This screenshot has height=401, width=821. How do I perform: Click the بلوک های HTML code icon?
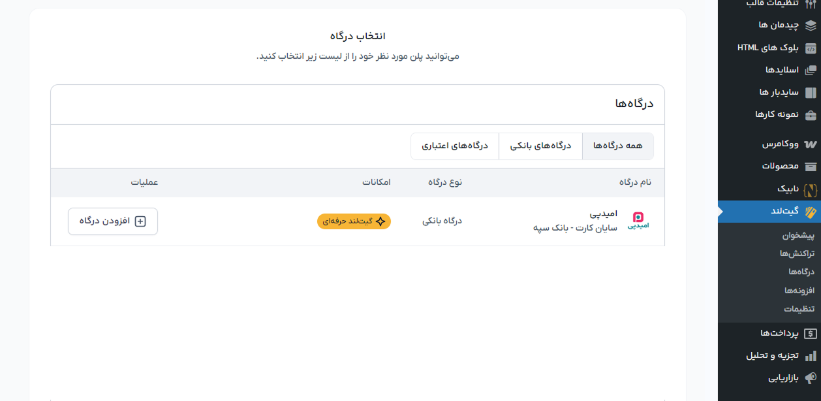[x=810, y=48]
